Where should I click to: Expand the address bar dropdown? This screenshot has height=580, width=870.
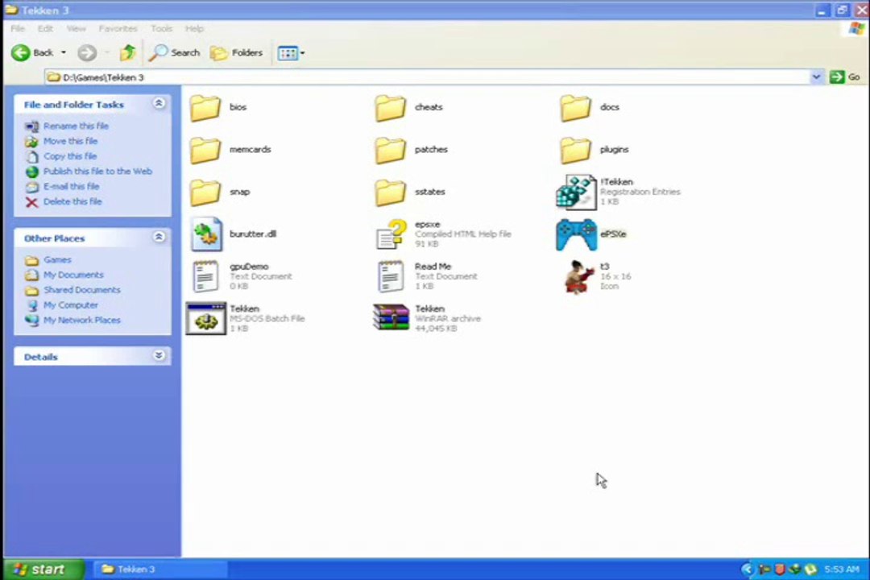(816, 77)
